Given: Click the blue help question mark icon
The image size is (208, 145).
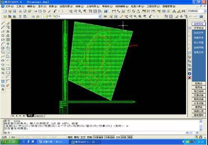Looking at the screenshot, I should click(x=106, y=11).
